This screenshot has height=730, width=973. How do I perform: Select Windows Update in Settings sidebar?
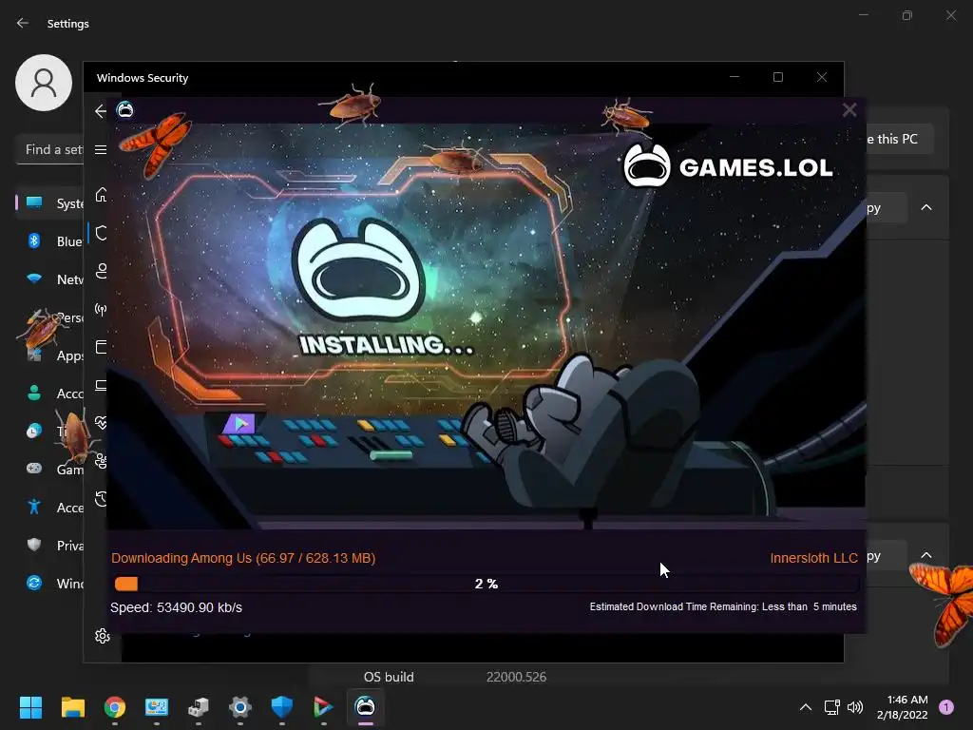49,584
